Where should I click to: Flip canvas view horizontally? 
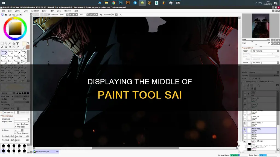(101, 15)
